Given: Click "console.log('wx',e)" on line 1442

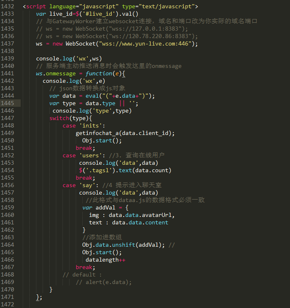Looking at the screenshot, I should tap(74, 81).
